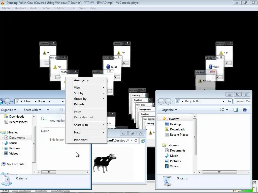258x193 pixels.
Task: Click the search magnifier icon in browser window
Action: [128, 140]
